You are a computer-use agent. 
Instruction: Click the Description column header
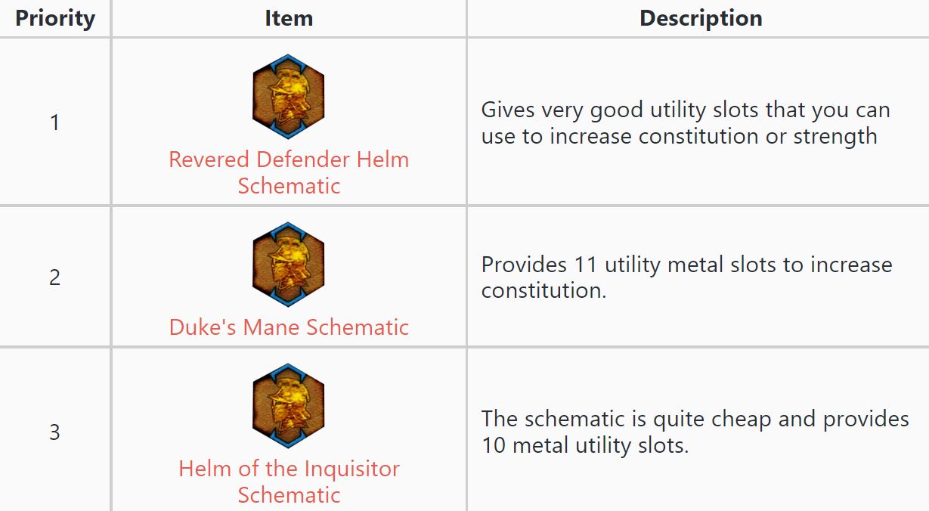pyautogui.click(x=701, y=18)
